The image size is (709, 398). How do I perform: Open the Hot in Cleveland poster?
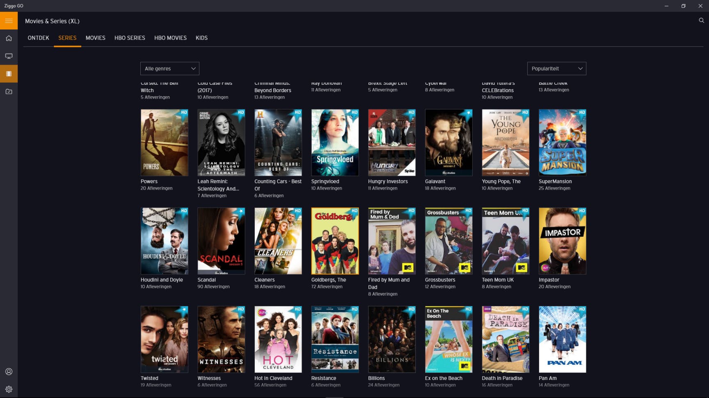[278, 339]
